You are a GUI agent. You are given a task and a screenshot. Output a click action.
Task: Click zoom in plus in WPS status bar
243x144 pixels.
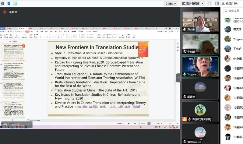pos(178,123)
